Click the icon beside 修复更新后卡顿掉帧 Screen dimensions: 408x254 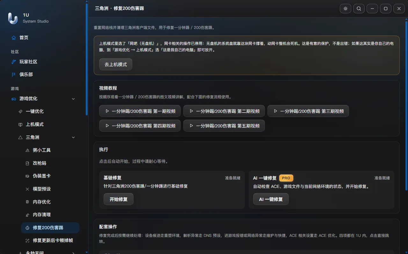[27, 240]
